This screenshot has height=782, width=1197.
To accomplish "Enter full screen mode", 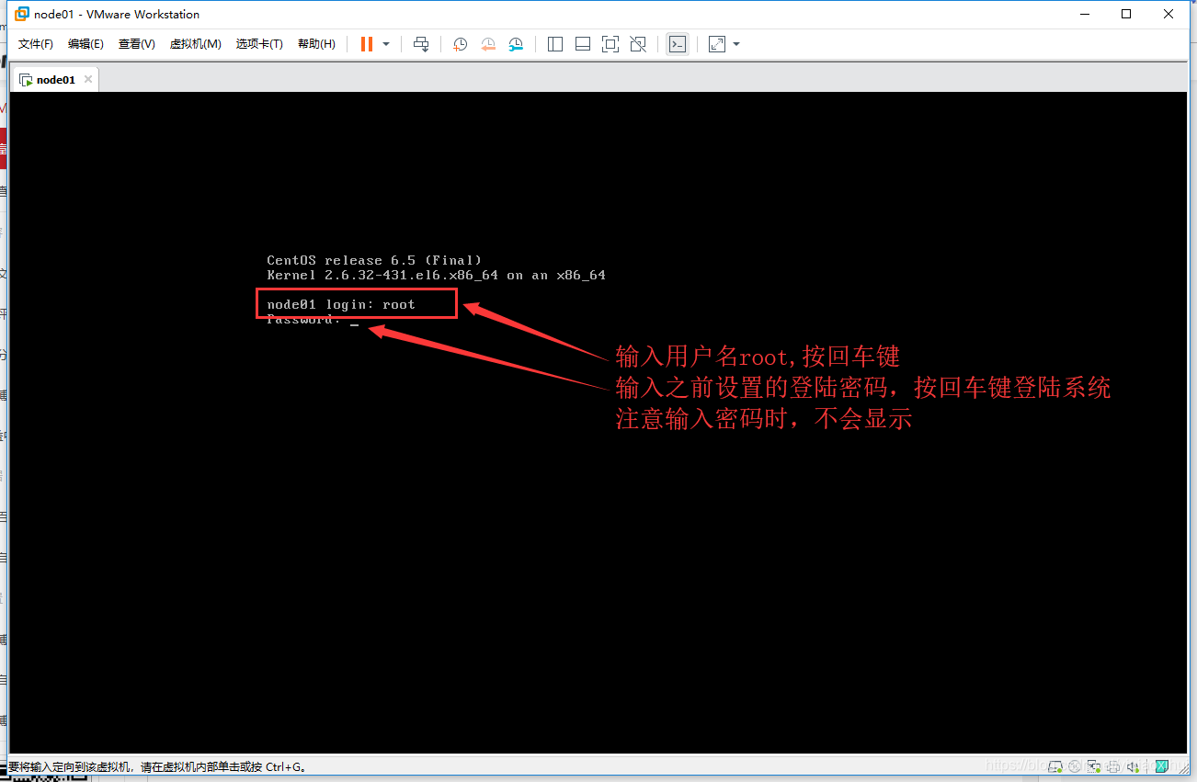I will click(x=610, y=44).
